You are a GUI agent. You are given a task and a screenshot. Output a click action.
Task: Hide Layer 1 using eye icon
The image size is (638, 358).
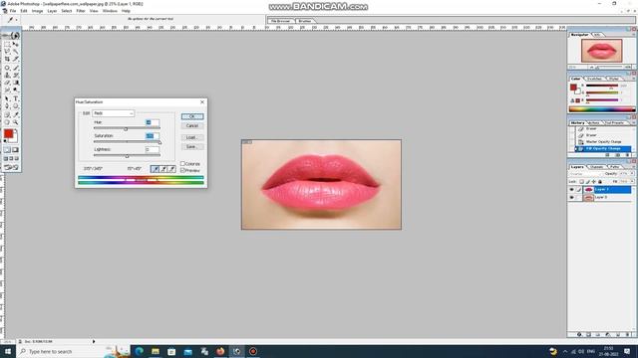pos(571,190)
